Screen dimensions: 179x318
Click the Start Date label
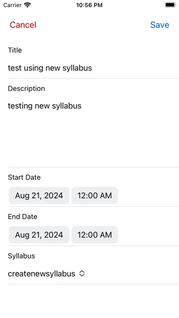coord(24,177)
